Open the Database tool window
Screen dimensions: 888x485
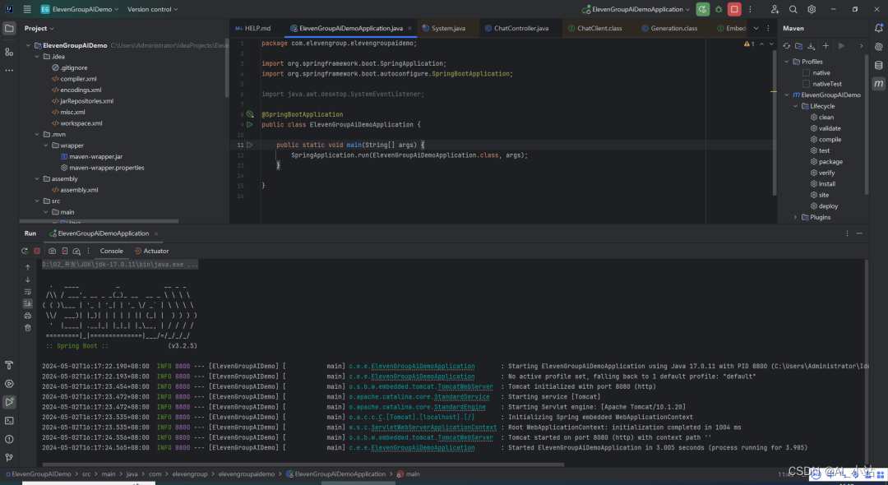(x=879, y=65)
